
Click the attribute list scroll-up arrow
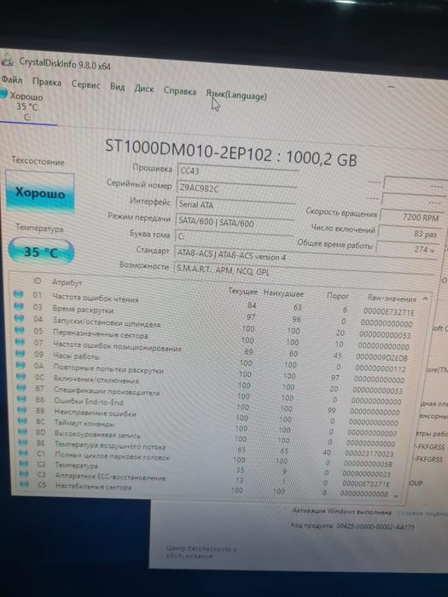pyautogui.click(x=426, y=298)
